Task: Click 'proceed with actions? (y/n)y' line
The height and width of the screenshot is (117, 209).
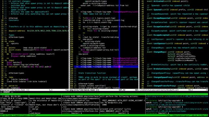Action: [115, 109]
